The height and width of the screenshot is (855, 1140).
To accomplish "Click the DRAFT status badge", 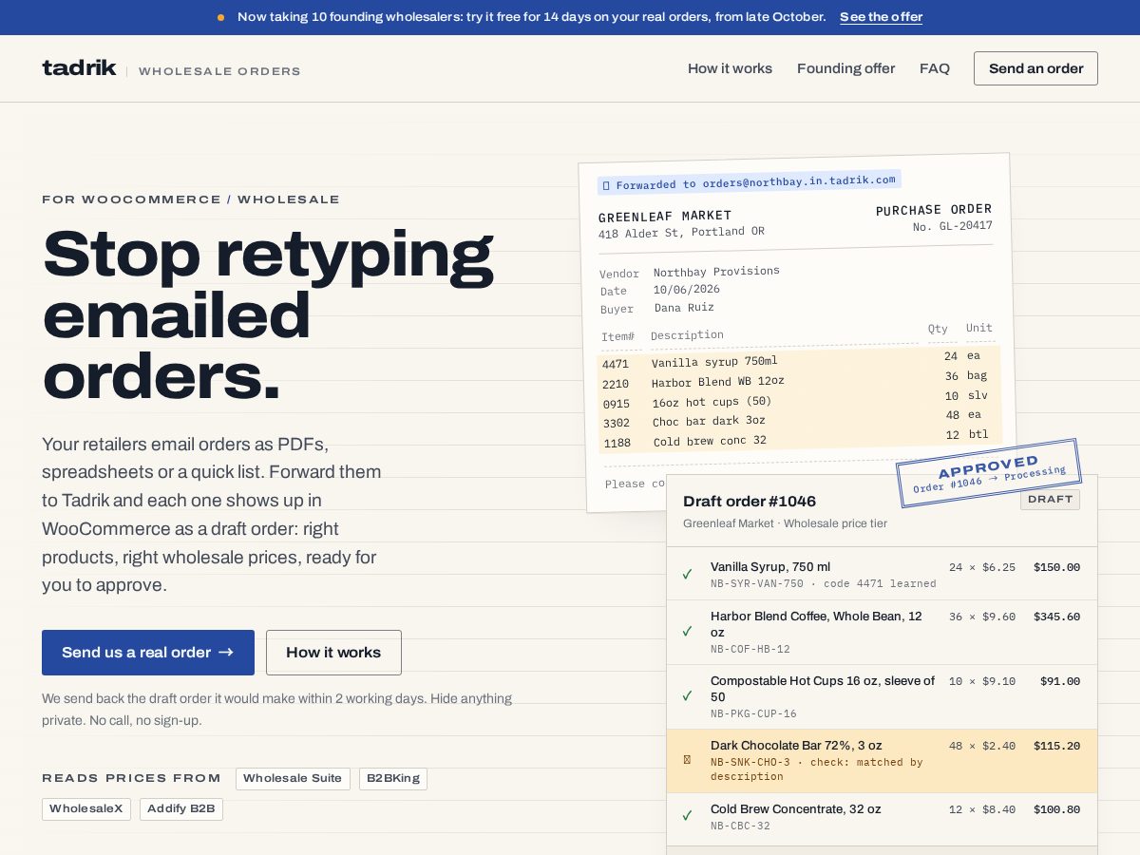I will [x=1050, y=499].
